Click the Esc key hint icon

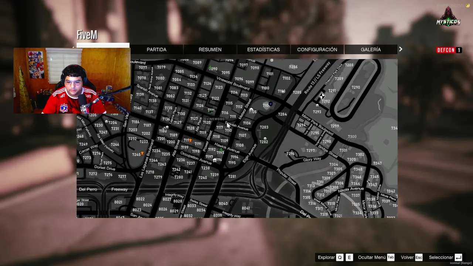(419, 258)
